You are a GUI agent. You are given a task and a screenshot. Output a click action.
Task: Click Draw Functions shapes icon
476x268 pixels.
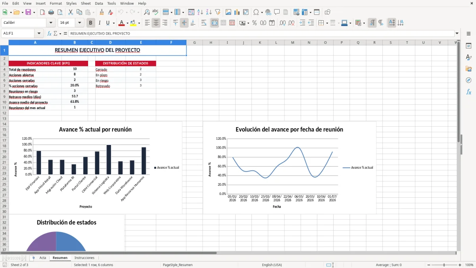click(x=328, y=12)
